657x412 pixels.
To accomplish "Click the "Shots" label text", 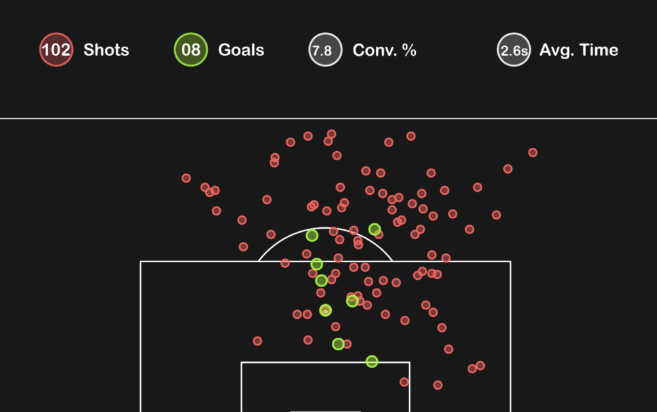I will (106, 50).
